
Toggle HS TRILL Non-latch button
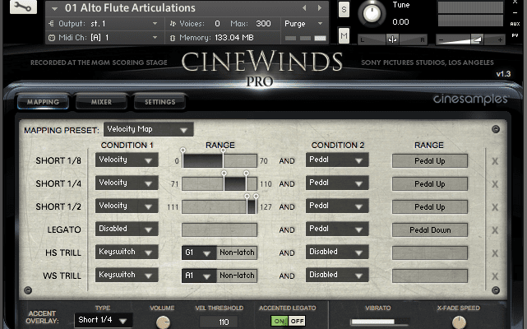[237, 253]
